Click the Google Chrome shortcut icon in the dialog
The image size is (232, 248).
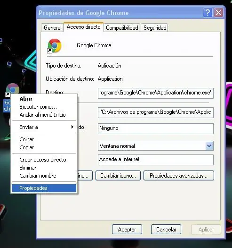(x=54, y=46)
